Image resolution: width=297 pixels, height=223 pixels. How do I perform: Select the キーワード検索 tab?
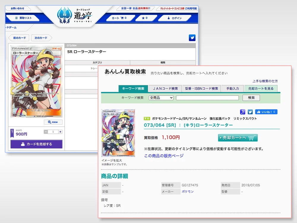133,89
